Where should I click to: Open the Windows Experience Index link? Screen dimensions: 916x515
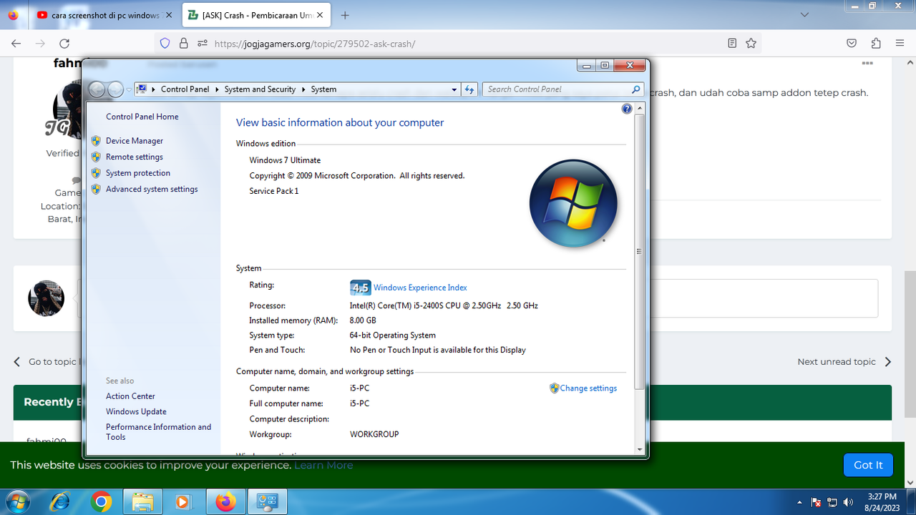pos(420,288)
